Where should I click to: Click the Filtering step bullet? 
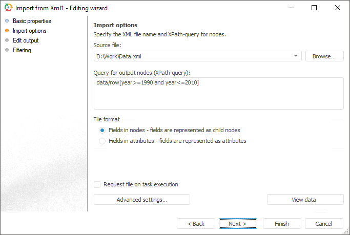coord(7,50)
